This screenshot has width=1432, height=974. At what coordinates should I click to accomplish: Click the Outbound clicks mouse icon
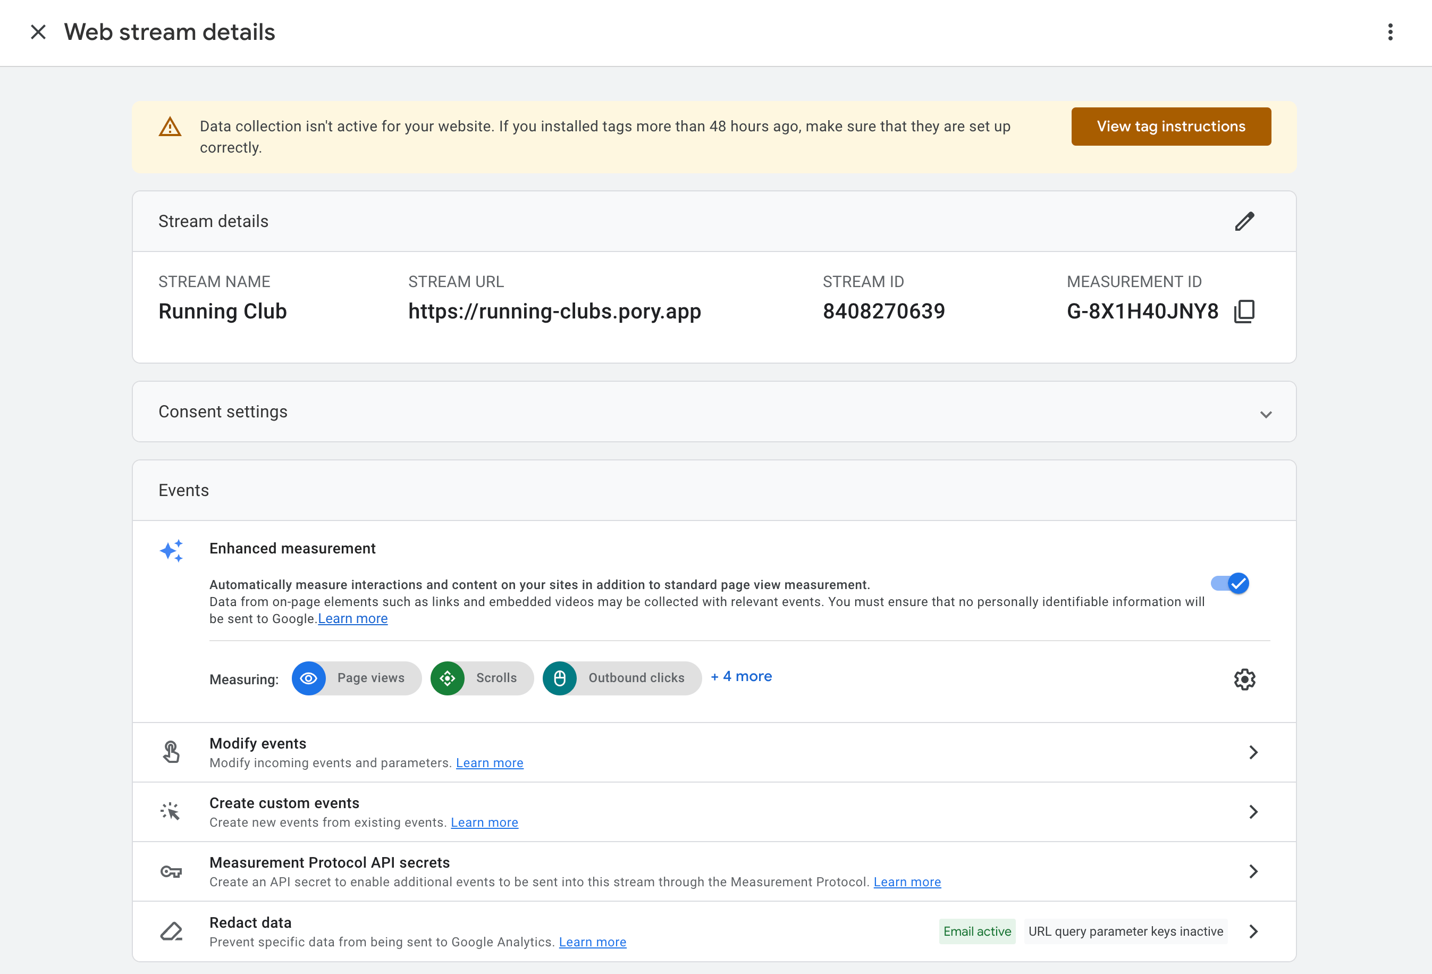560,678
